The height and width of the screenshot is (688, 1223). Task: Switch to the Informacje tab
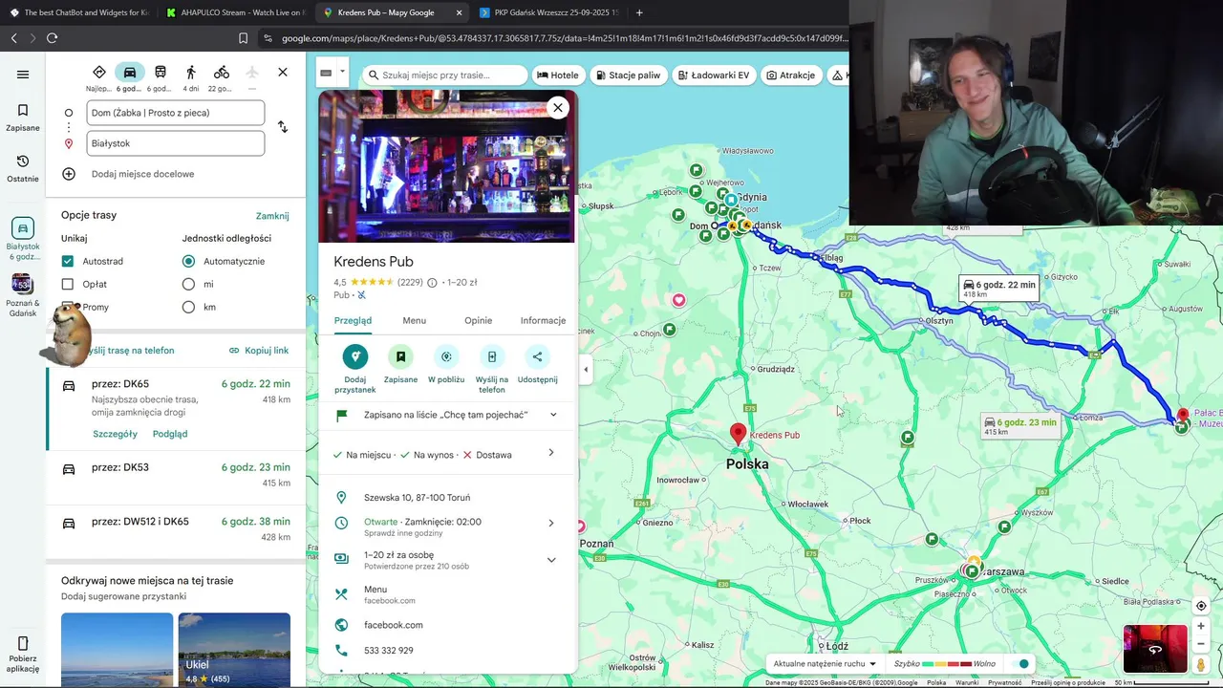(x=543, y=320)
